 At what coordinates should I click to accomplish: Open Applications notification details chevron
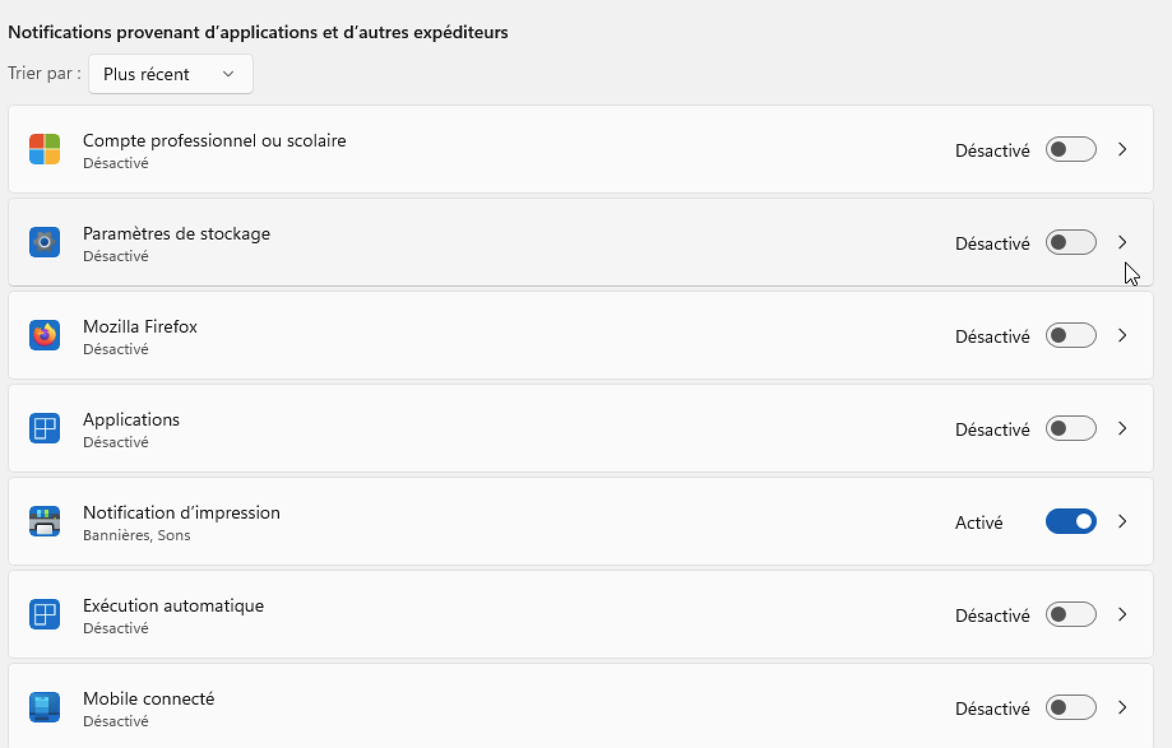pyautogui.click(x=1122, y=428)
